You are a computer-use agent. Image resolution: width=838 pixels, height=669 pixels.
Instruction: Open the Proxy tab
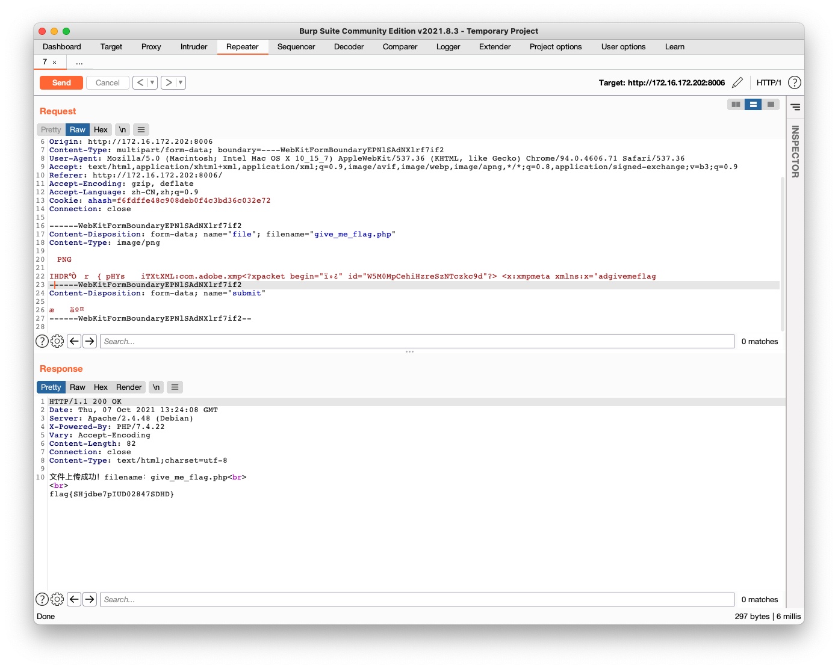point(151,46)
